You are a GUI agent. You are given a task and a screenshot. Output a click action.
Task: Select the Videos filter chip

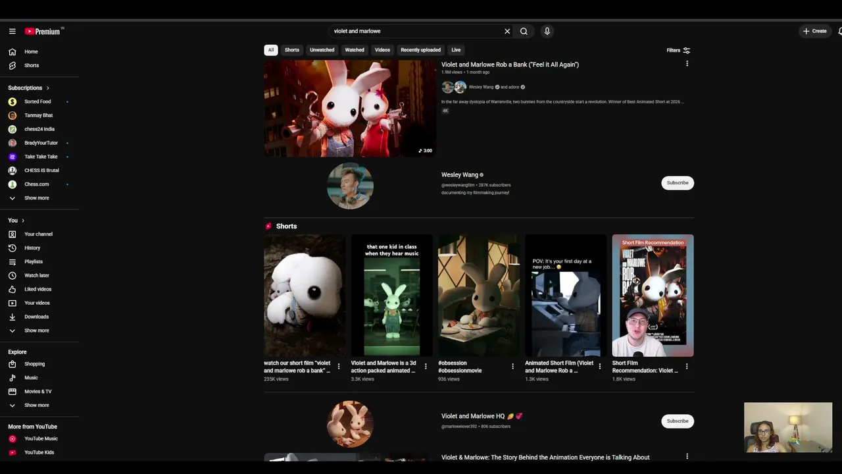(x=382, y=50)
